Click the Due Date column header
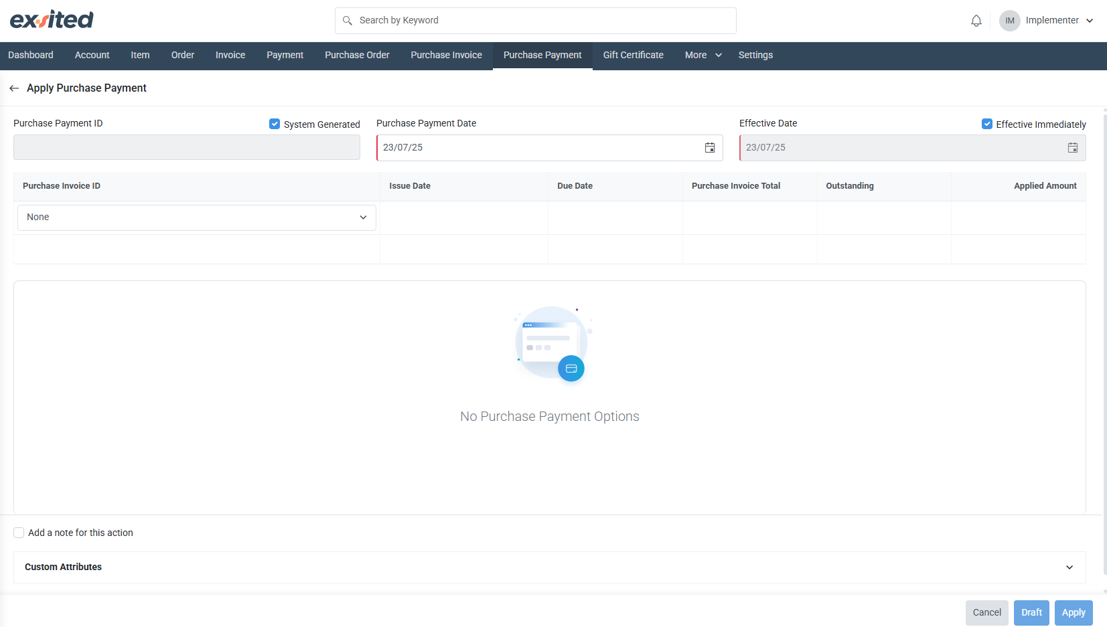Image resolution: width=1107 pixels, height=627 pixels. [615, 186]
